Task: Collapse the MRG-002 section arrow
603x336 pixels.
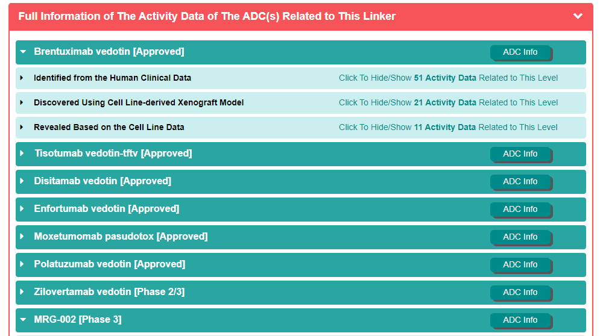Action: (23, 320)
